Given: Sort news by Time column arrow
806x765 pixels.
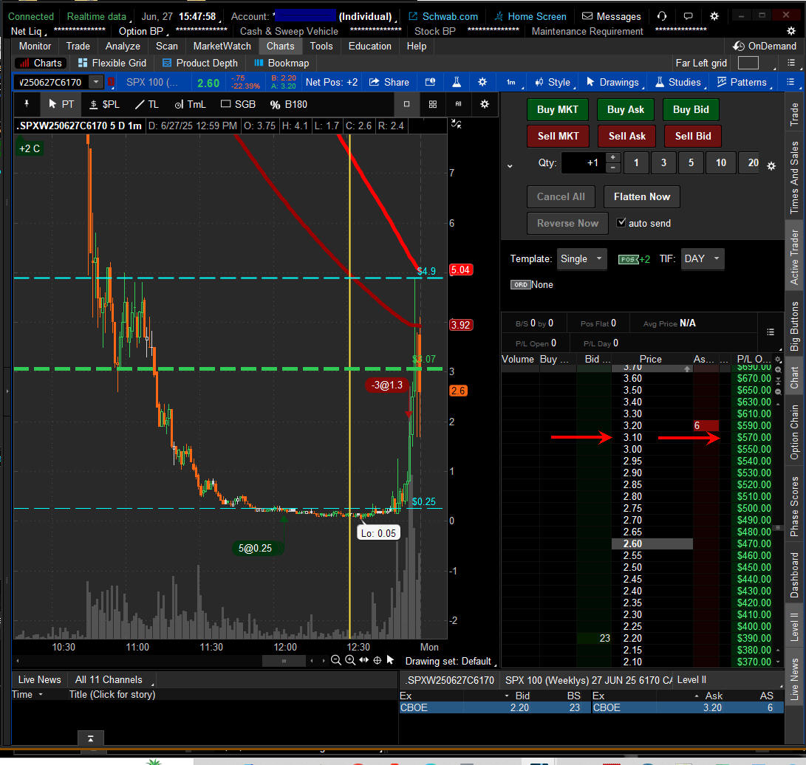Looking at the screenshot, I should pos(41,695).
